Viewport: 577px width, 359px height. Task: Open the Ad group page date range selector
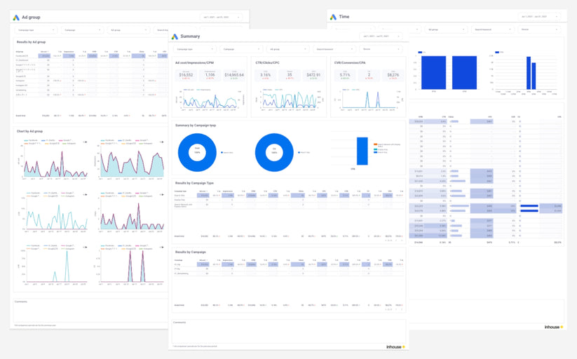[221, 16]
